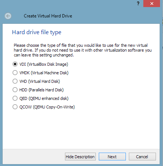Click the 'Virtual Machine Disk' label text
Image resolution: width=163 pixels, height=166 pixels.
pyautogui.click(x=49, y=73)
